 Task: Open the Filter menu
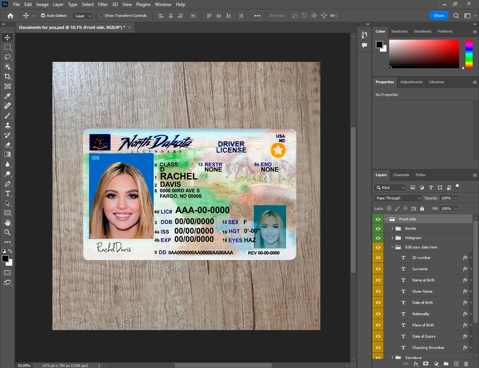103,4
